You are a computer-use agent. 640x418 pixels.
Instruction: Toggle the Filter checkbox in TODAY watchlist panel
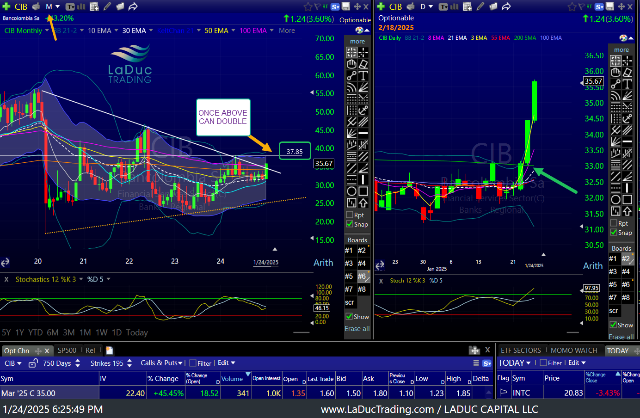[x=543, y=363]
